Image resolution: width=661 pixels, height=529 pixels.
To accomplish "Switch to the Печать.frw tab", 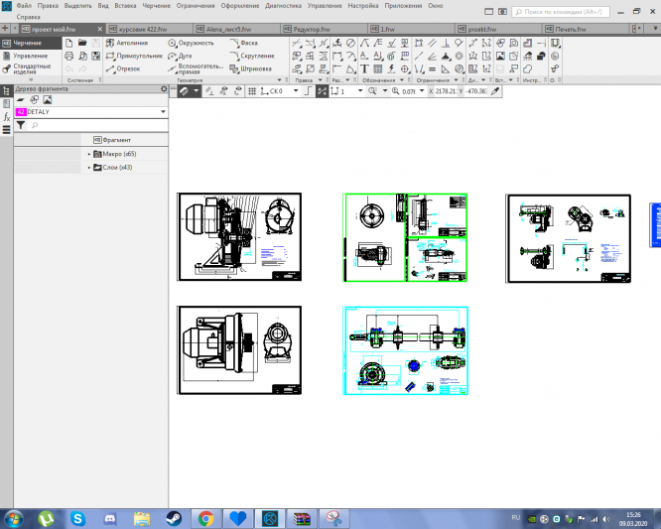I will point(586,29).
